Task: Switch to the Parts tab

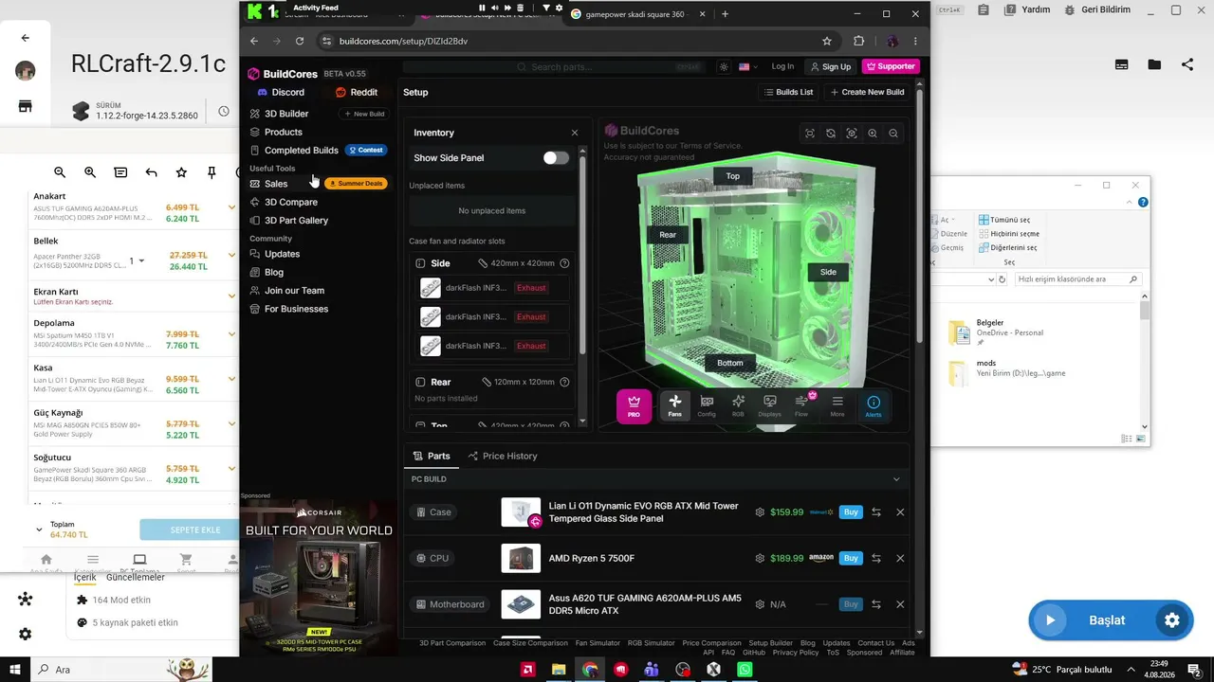Action: tap(432, 456)
